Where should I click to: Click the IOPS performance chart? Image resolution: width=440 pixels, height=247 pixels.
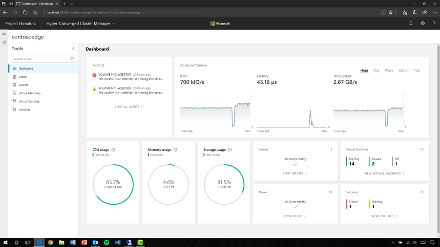pyautogui.click(x=215, y=110)
